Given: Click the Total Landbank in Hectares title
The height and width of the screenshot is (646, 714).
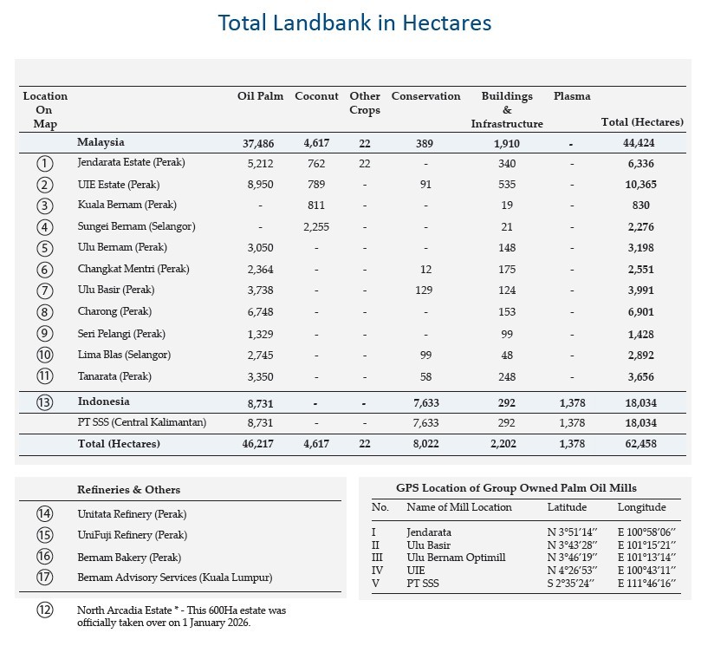Looking at the screenshot, I should pyautogui.click(x=357, y=23).
